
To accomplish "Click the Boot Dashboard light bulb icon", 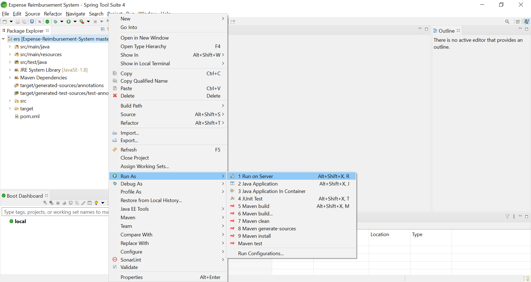I will click(96, 203).
